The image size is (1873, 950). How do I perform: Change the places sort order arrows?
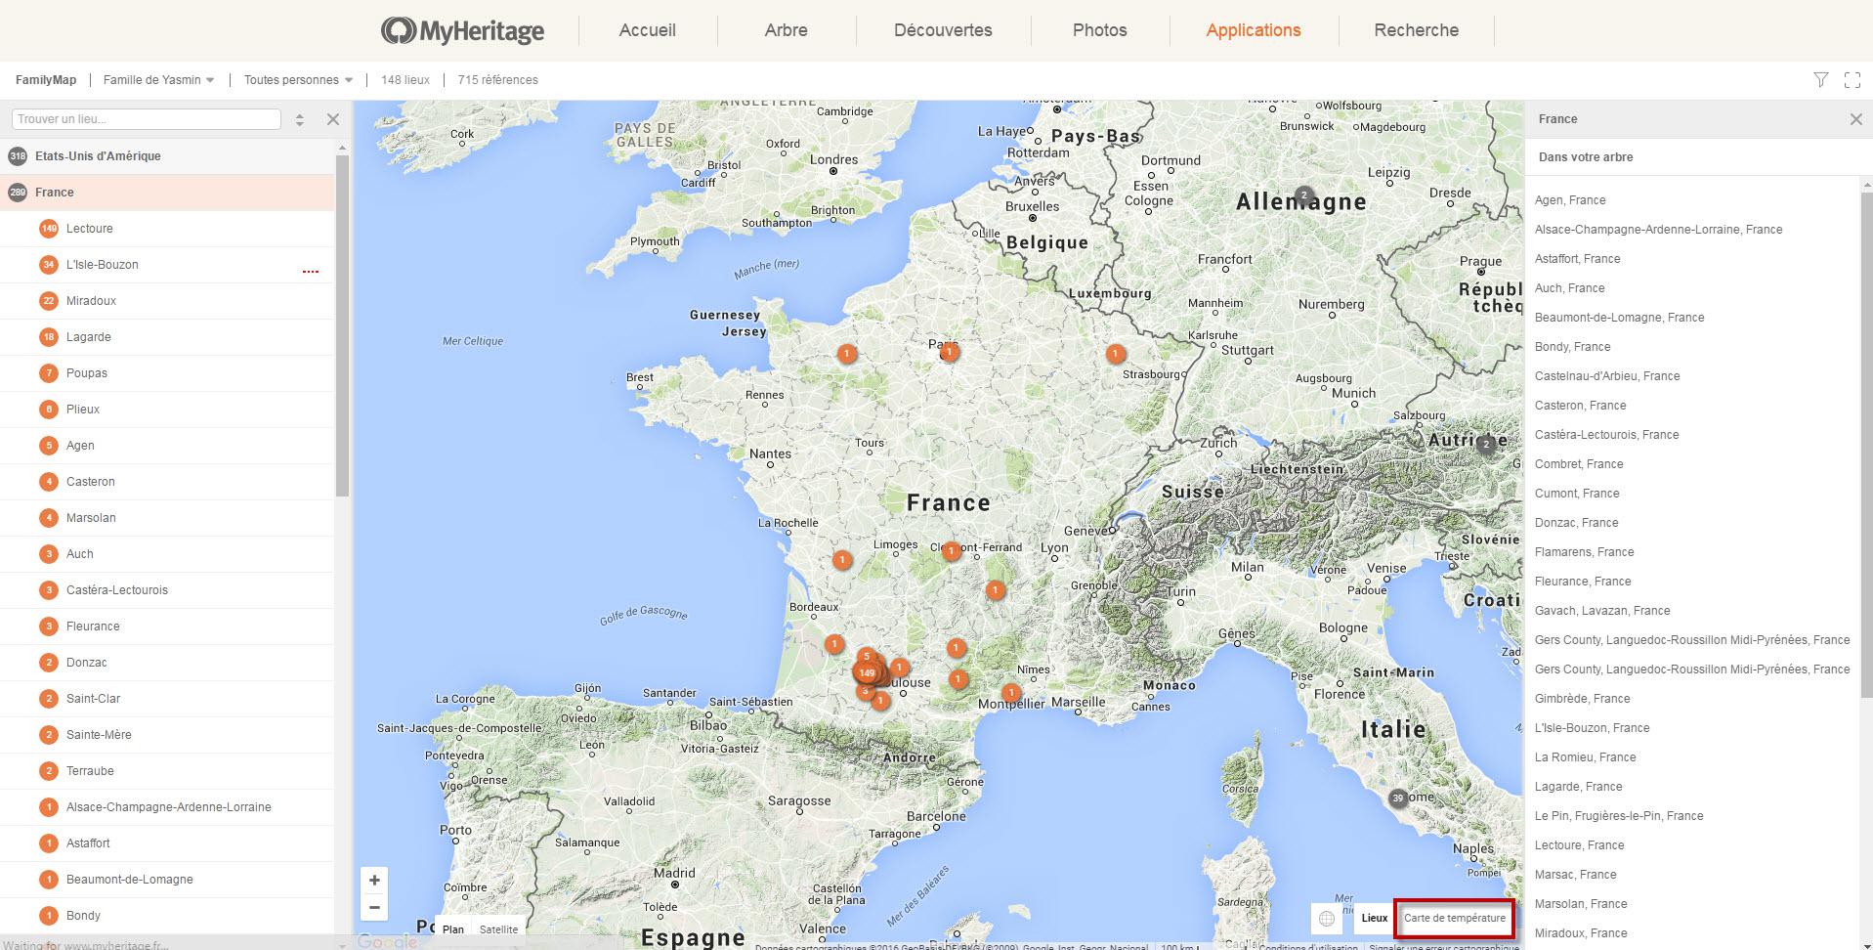(300, 119)
